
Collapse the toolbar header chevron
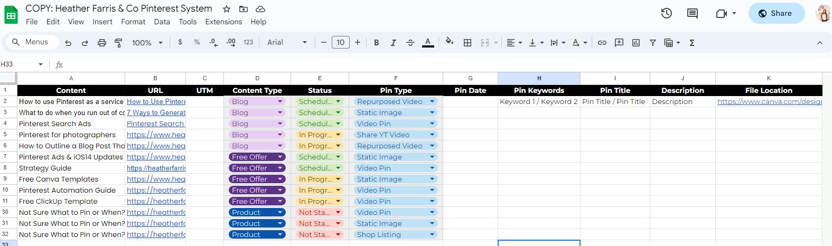point(820,43)
